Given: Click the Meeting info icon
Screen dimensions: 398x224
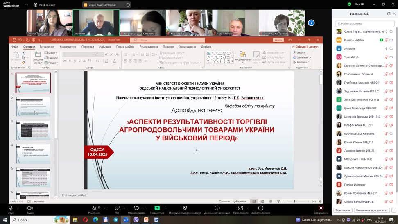Looking at the screenshot, I should (x=217, y=208).
